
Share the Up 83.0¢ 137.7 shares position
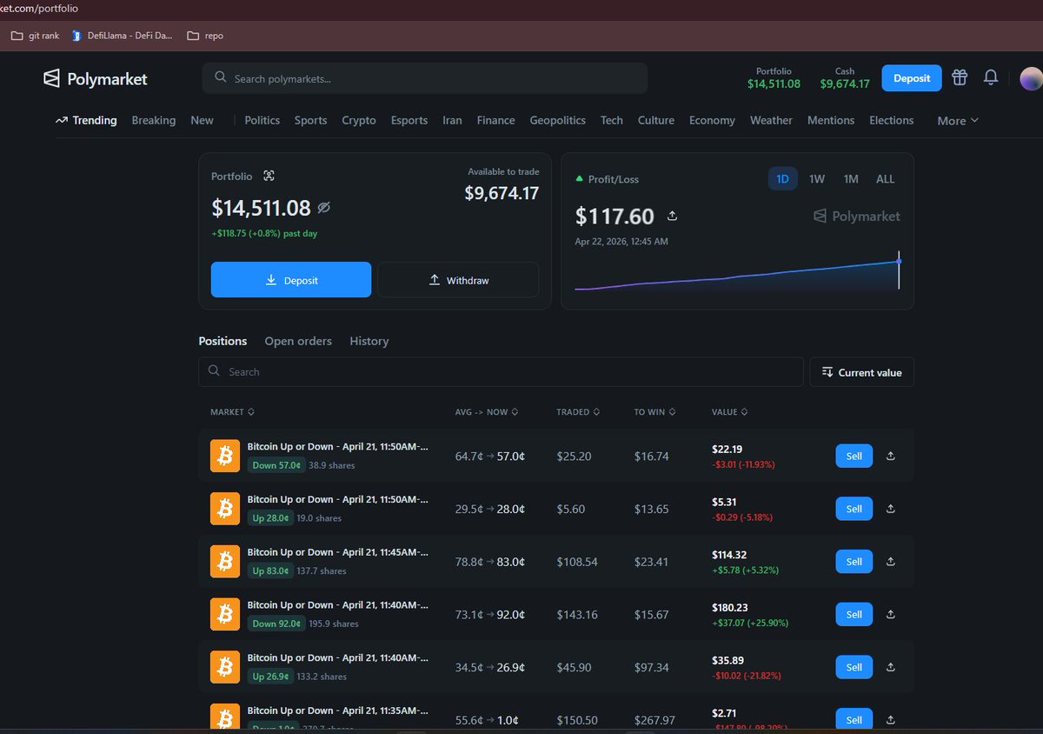click(x=891, y=562)
